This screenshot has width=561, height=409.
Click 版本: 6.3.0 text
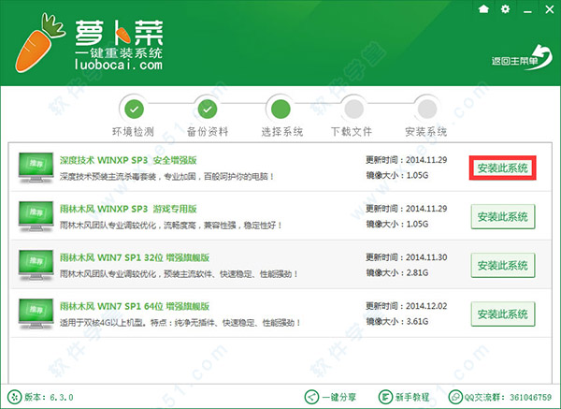coord(49,397)
